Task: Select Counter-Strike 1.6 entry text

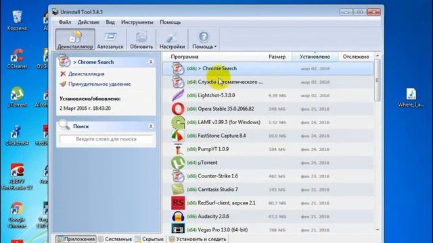Action: [218, 176]
